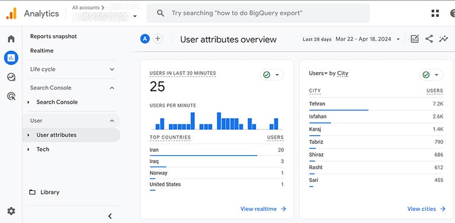
Task: Click the Google Analytics logo
Action: click(11, 13)
